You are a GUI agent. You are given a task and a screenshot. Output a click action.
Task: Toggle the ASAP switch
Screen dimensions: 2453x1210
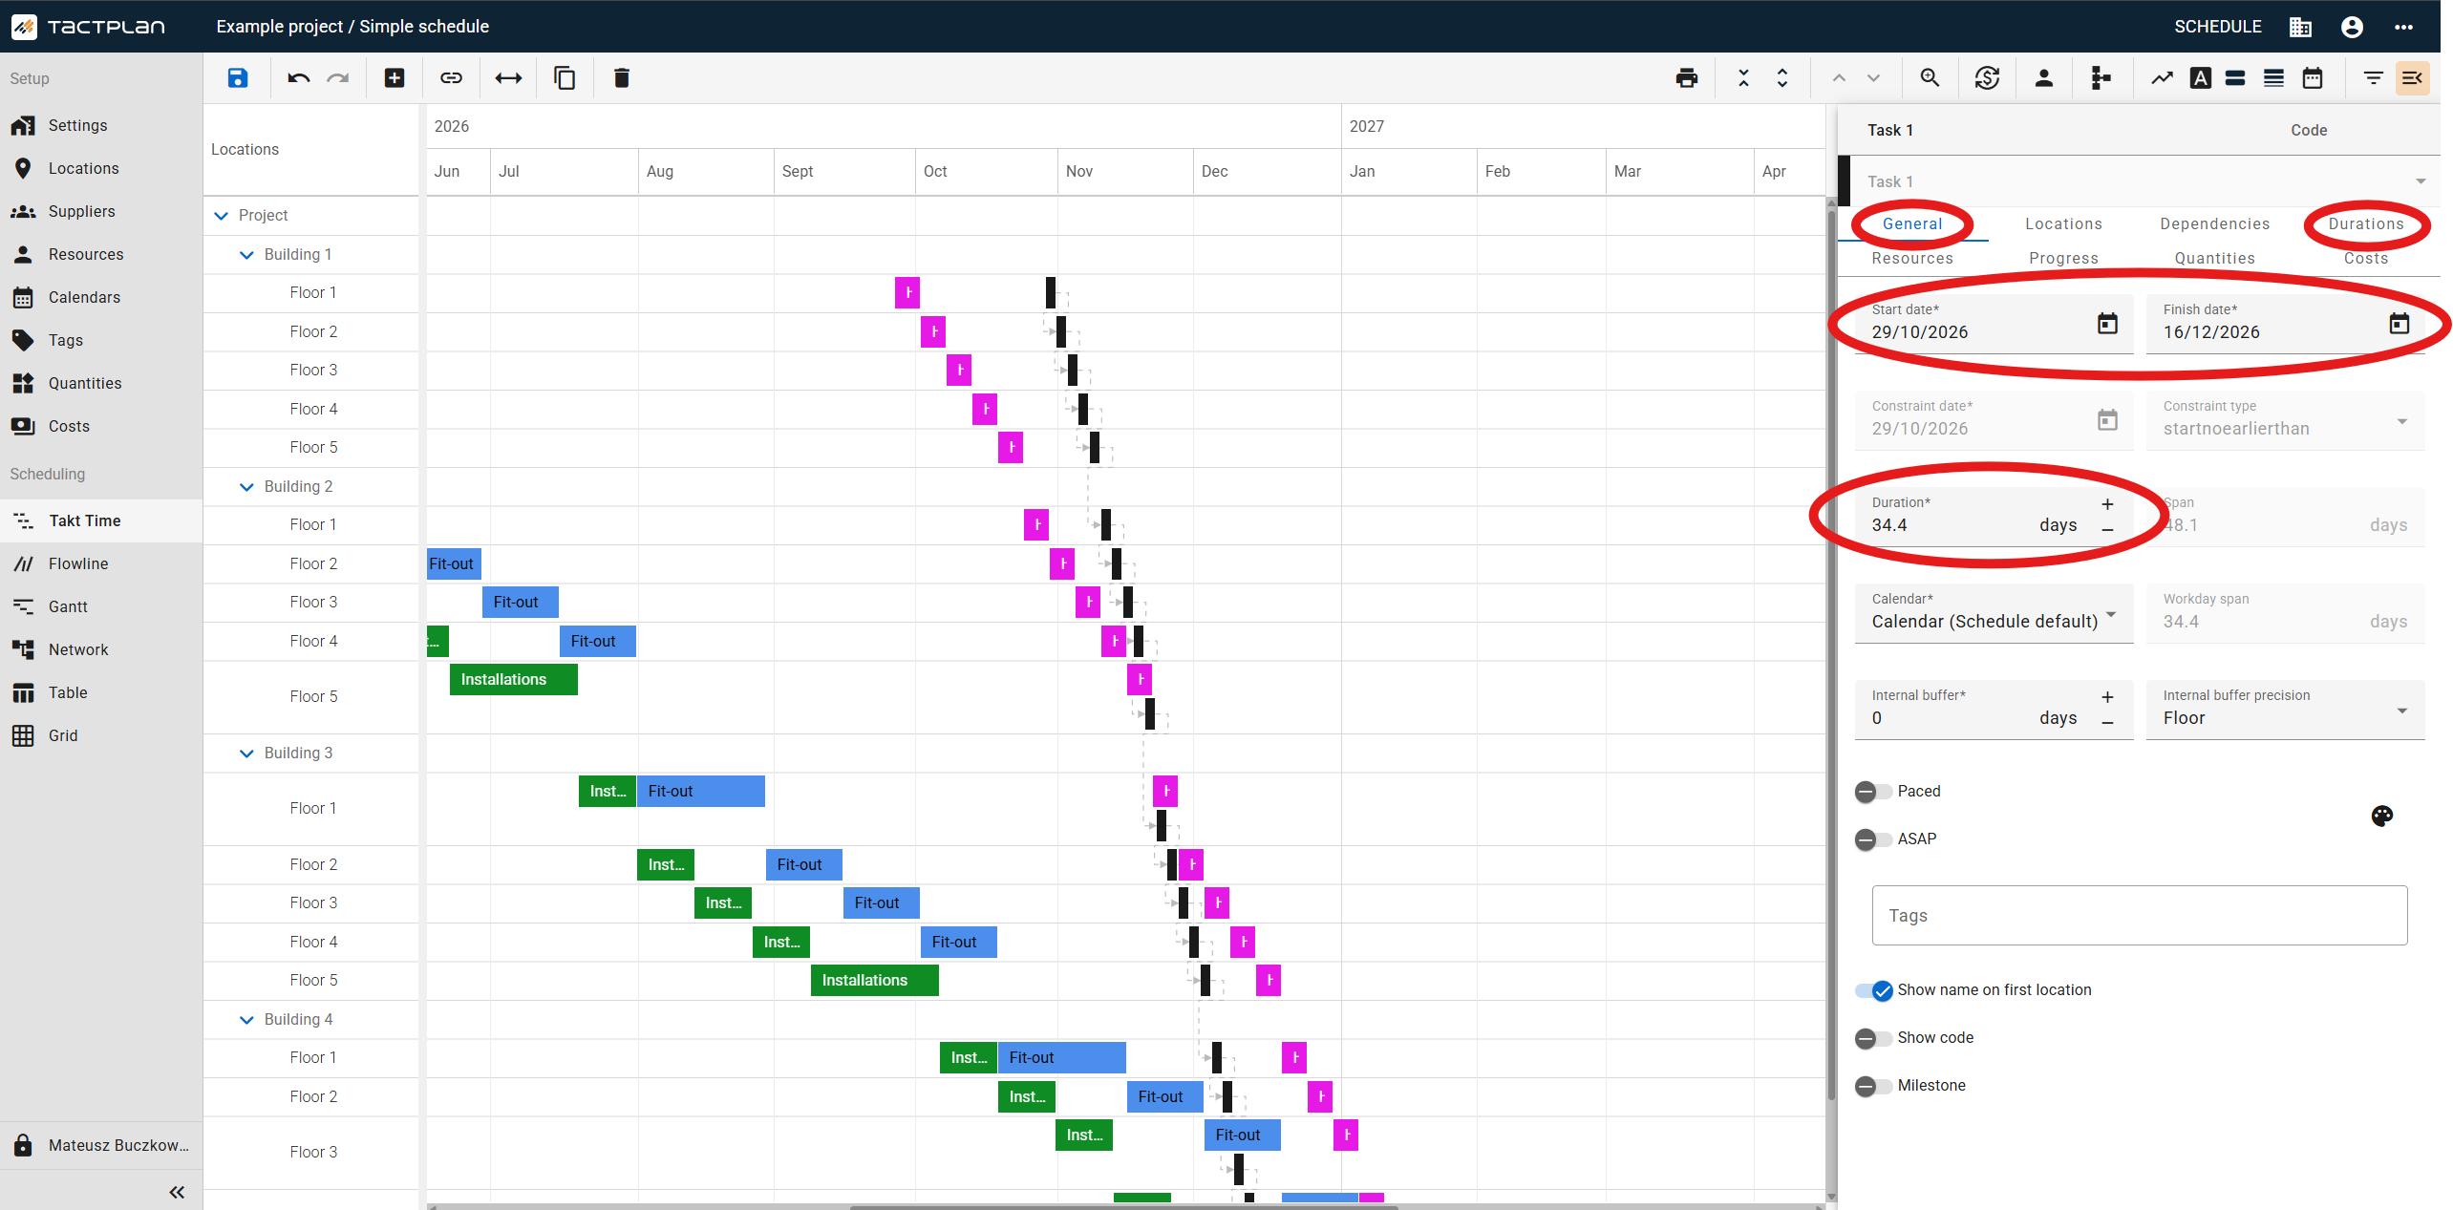(x=1872, y=839)
